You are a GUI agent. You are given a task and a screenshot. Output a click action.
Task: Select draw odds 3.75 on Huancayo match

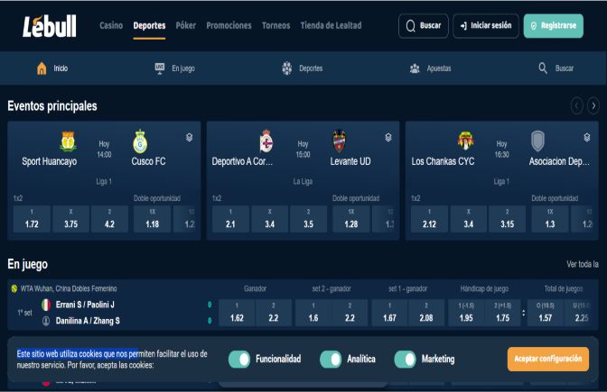70,219
